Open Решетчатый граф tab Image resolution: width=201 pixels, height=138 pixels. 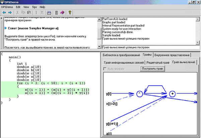(158, 63)
